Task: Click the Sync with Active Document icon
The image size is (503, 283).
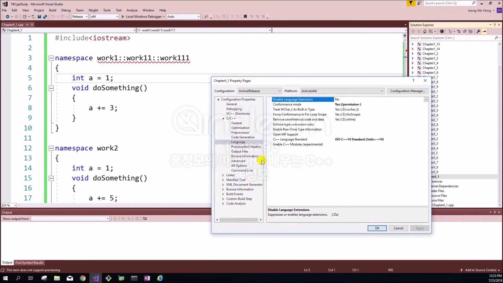Action: pyautogui.click(x=459, y=31)
